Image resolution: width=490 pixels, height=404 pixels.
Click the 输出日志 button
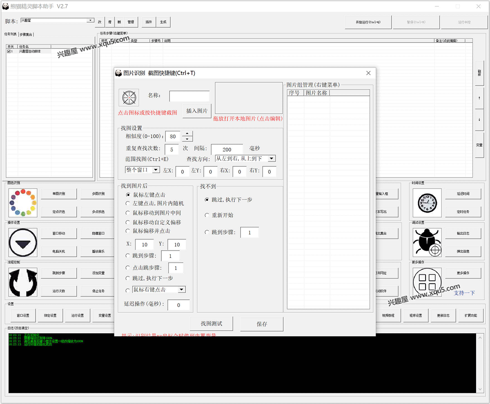pos(463,233)
